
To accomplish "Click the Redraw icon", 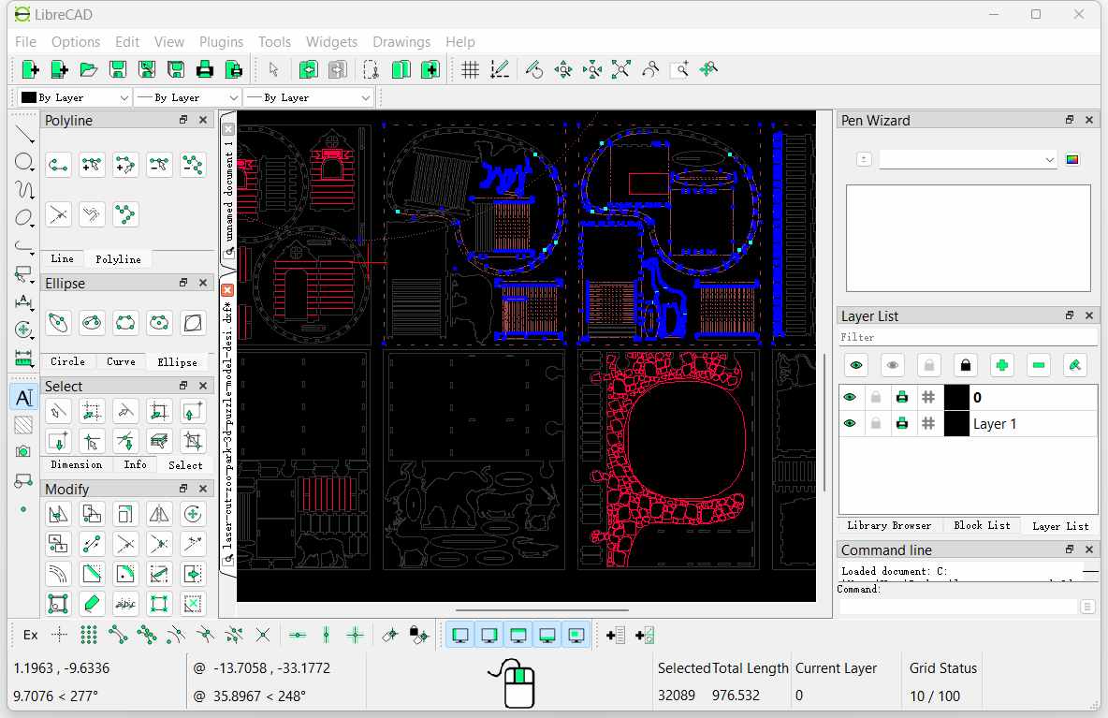I will click(534, 69).
